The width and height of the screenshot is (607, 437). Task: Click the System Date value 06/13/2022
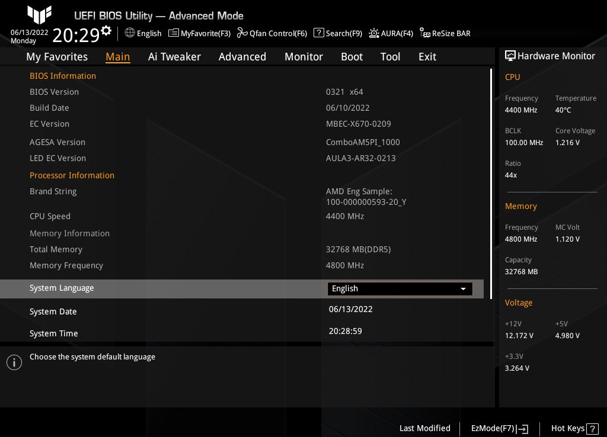click(351, 309)
